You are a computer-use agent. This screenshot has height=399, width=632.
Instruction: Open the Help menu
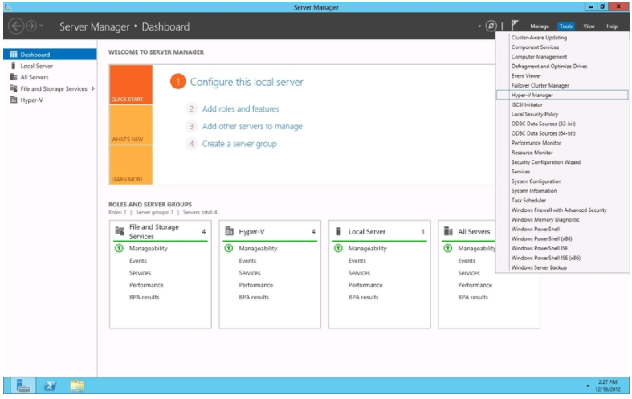(612, 26)
